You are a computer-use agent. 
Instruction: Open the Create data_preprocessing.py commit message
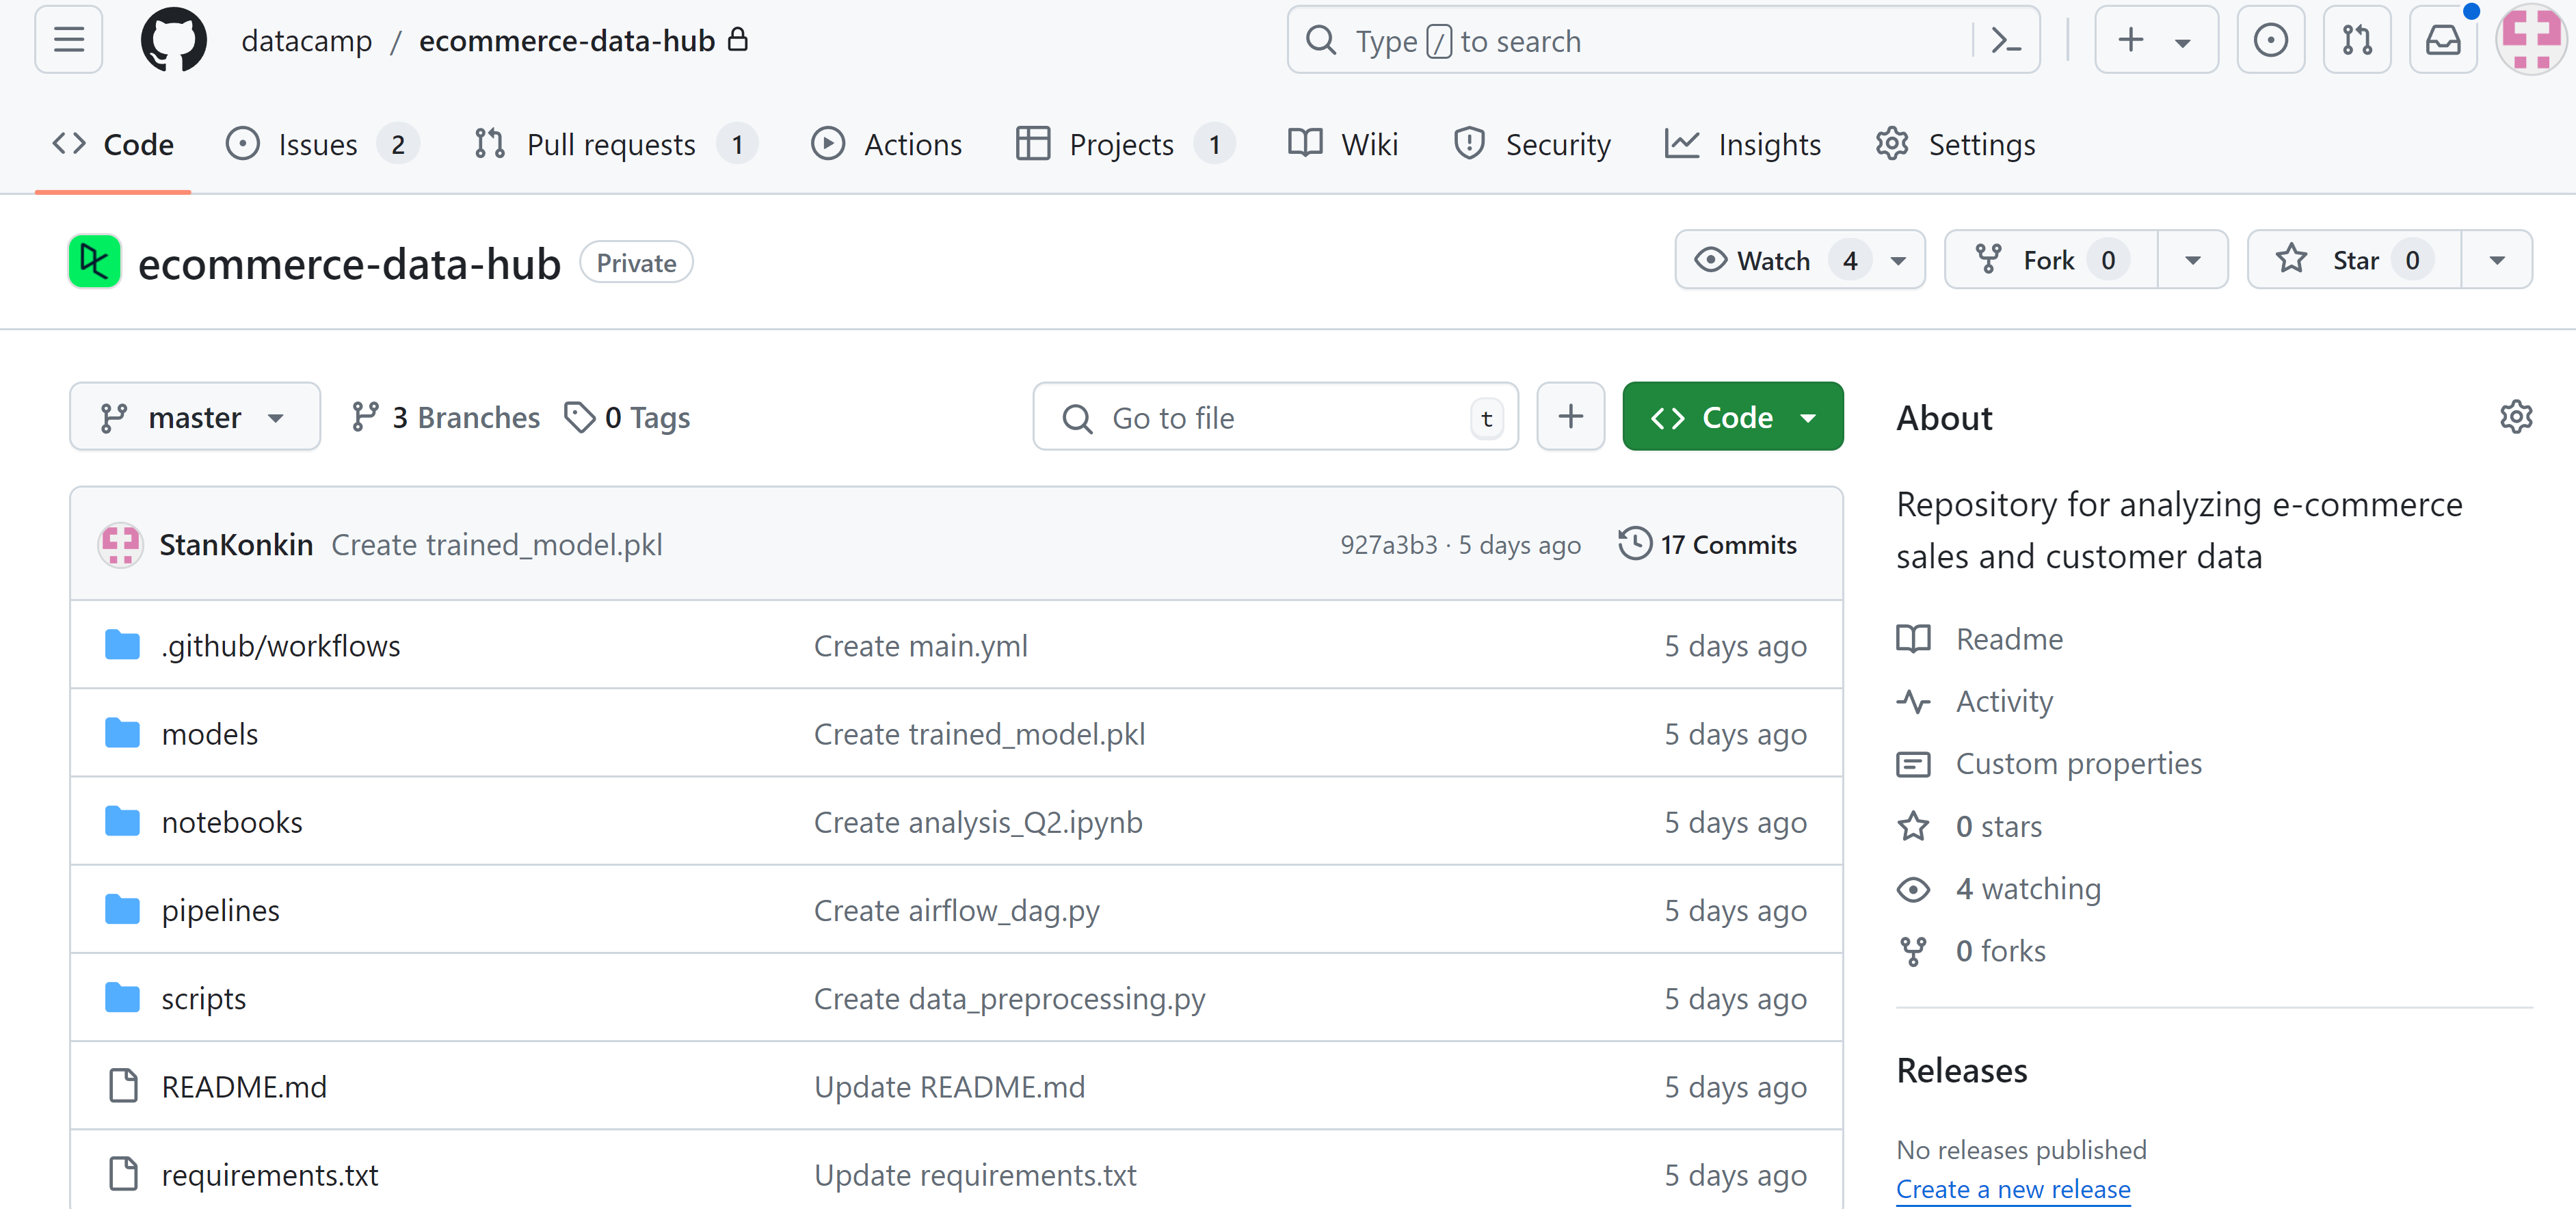tap(1009, 998)
